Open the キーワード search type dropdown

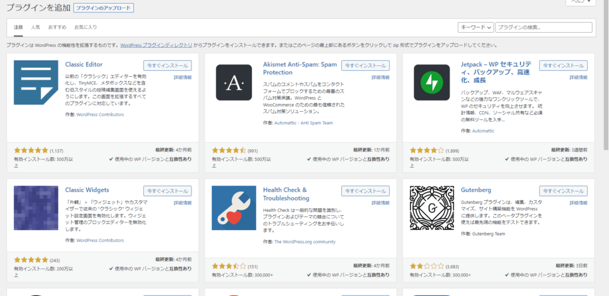(x=476, y=27)
